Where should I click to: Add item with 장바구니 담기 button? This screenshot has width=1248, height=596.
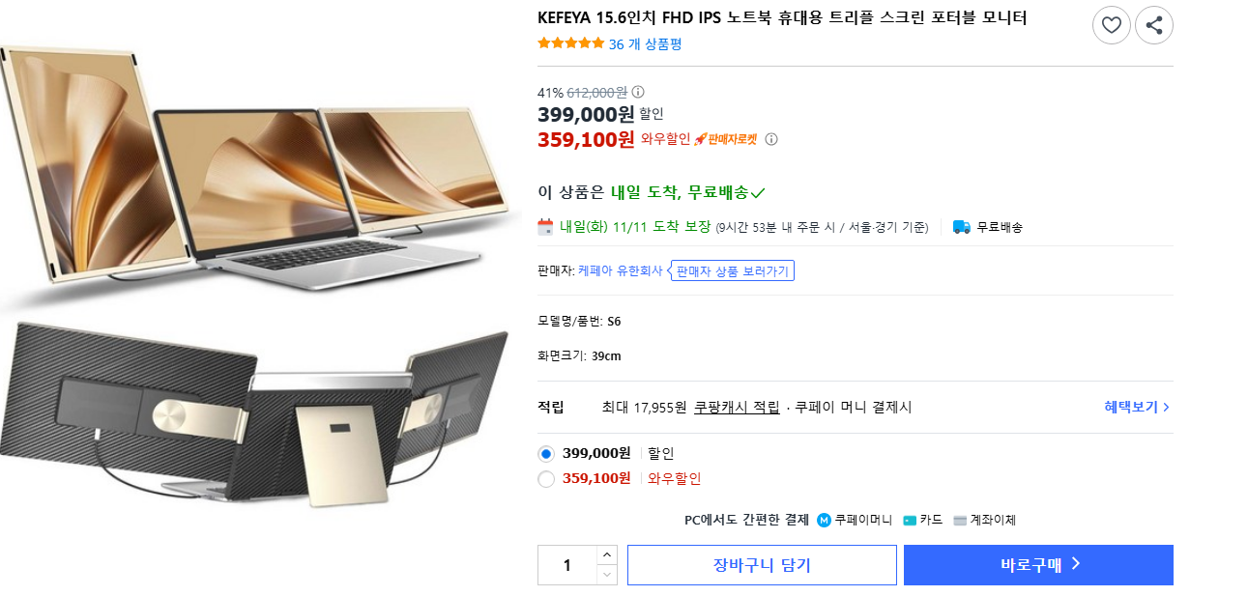point(762,565)
